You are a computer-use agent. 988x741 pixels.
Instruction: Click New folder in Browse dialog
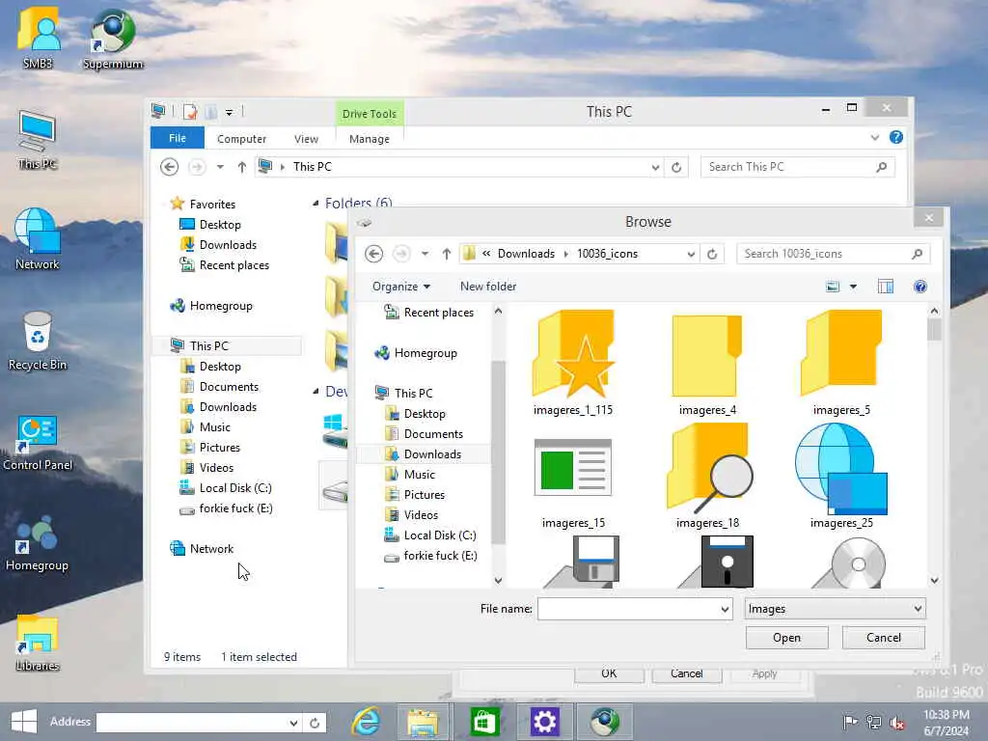(488, 287)
